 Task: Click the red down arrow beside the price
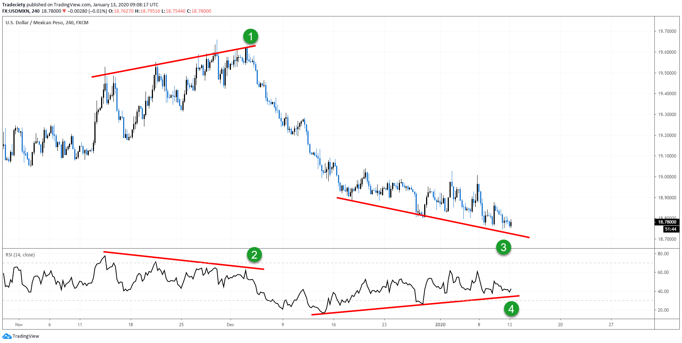click(64, 11)
